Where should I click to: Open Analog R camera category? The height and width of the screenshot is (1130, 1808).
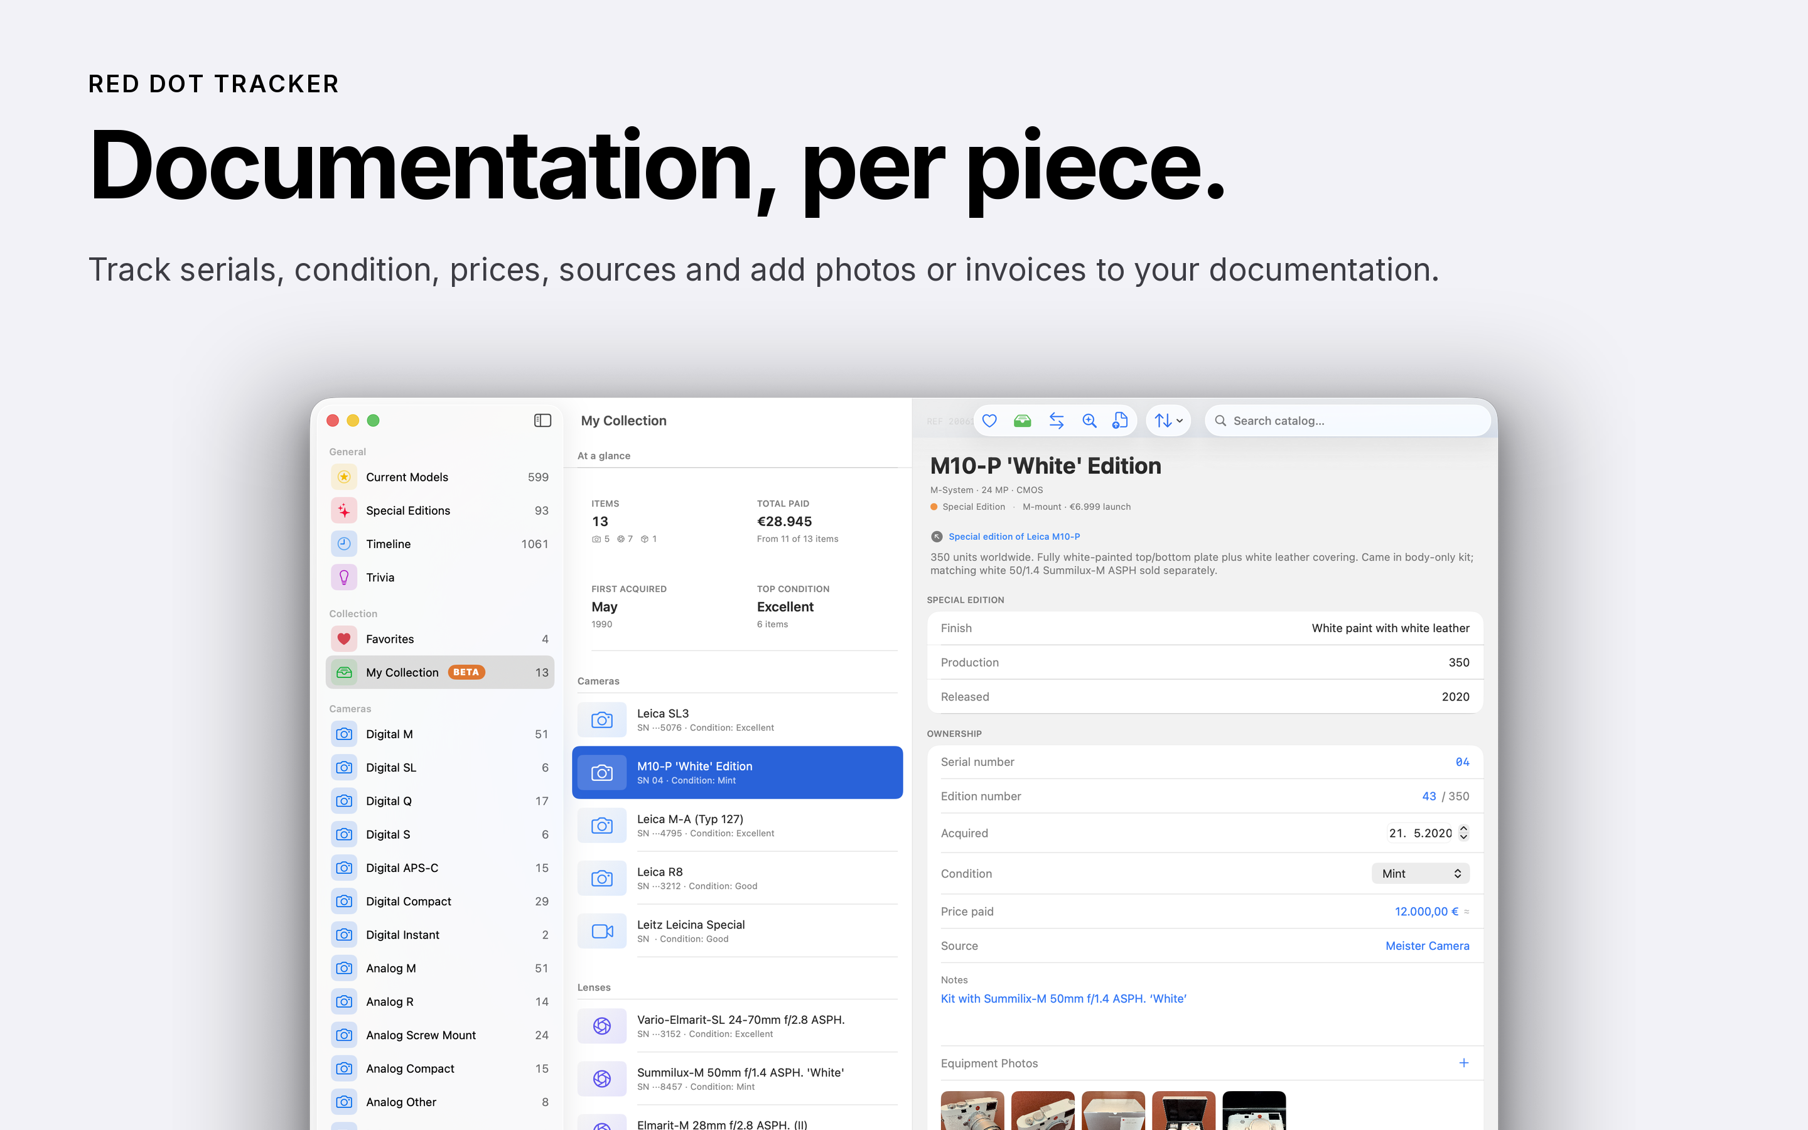coord(439,1001)
